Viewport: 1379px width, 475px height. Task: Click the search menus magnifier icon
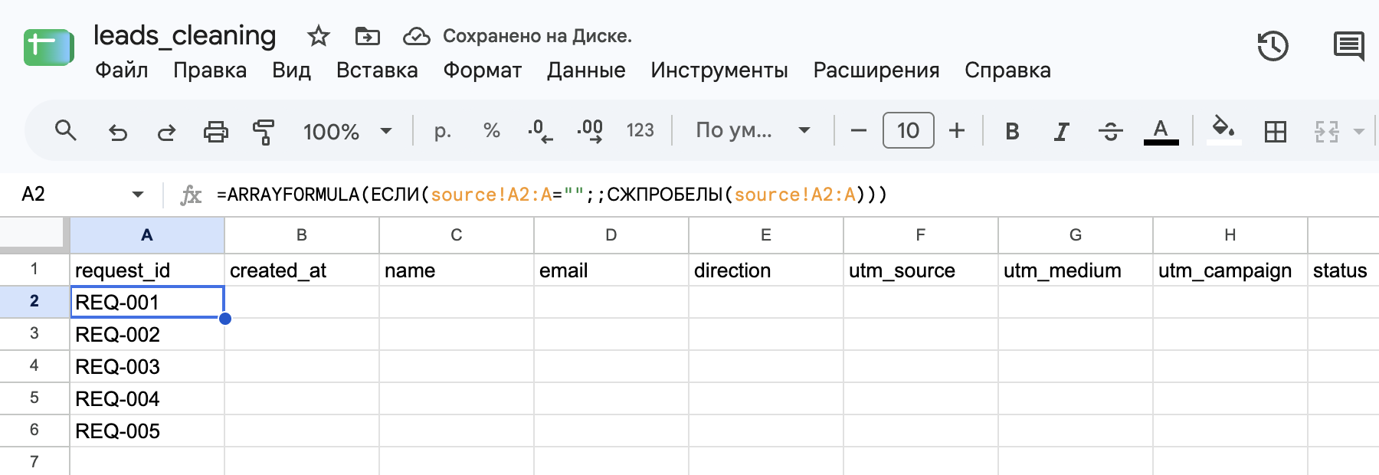(66, 131)
